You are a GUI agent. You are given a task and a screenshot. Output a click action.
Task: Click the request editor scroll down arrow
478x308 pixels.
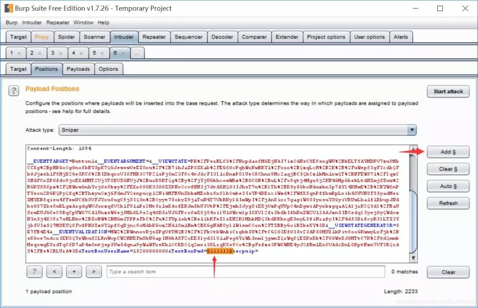(x=413, y=258)
